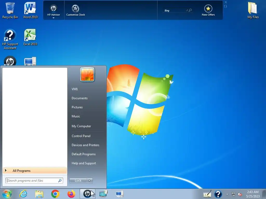
Task: Expand the HP Advisor dropdown arrow
Action: tap(54, 18)
